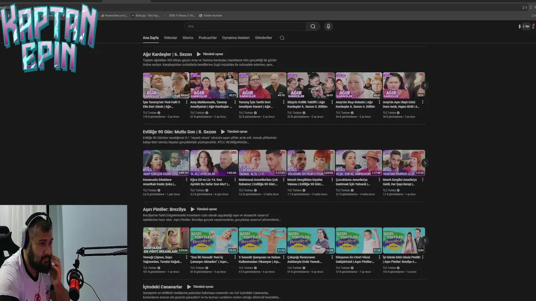Open the 2:20:06 Dünyanın En Pinti İnsanları thumbnail
Screen dimensions: 536x301
pos(166,240)
